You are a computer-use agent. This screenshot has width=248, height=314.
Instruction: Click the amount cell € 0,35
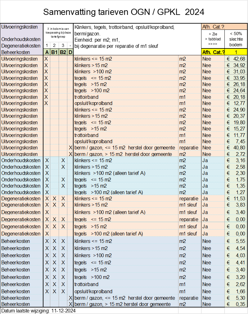[236, 304]
